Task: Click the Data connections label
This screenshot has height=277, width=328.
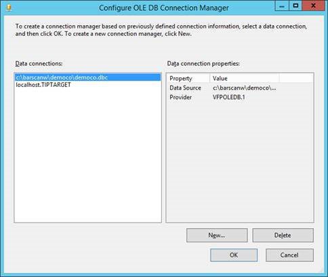Action: click(39, 64)
